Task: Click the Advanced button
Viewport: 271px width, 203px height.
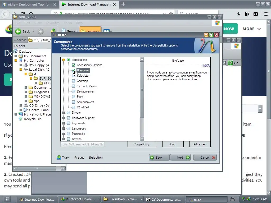Action: click(x=200, y=144)
